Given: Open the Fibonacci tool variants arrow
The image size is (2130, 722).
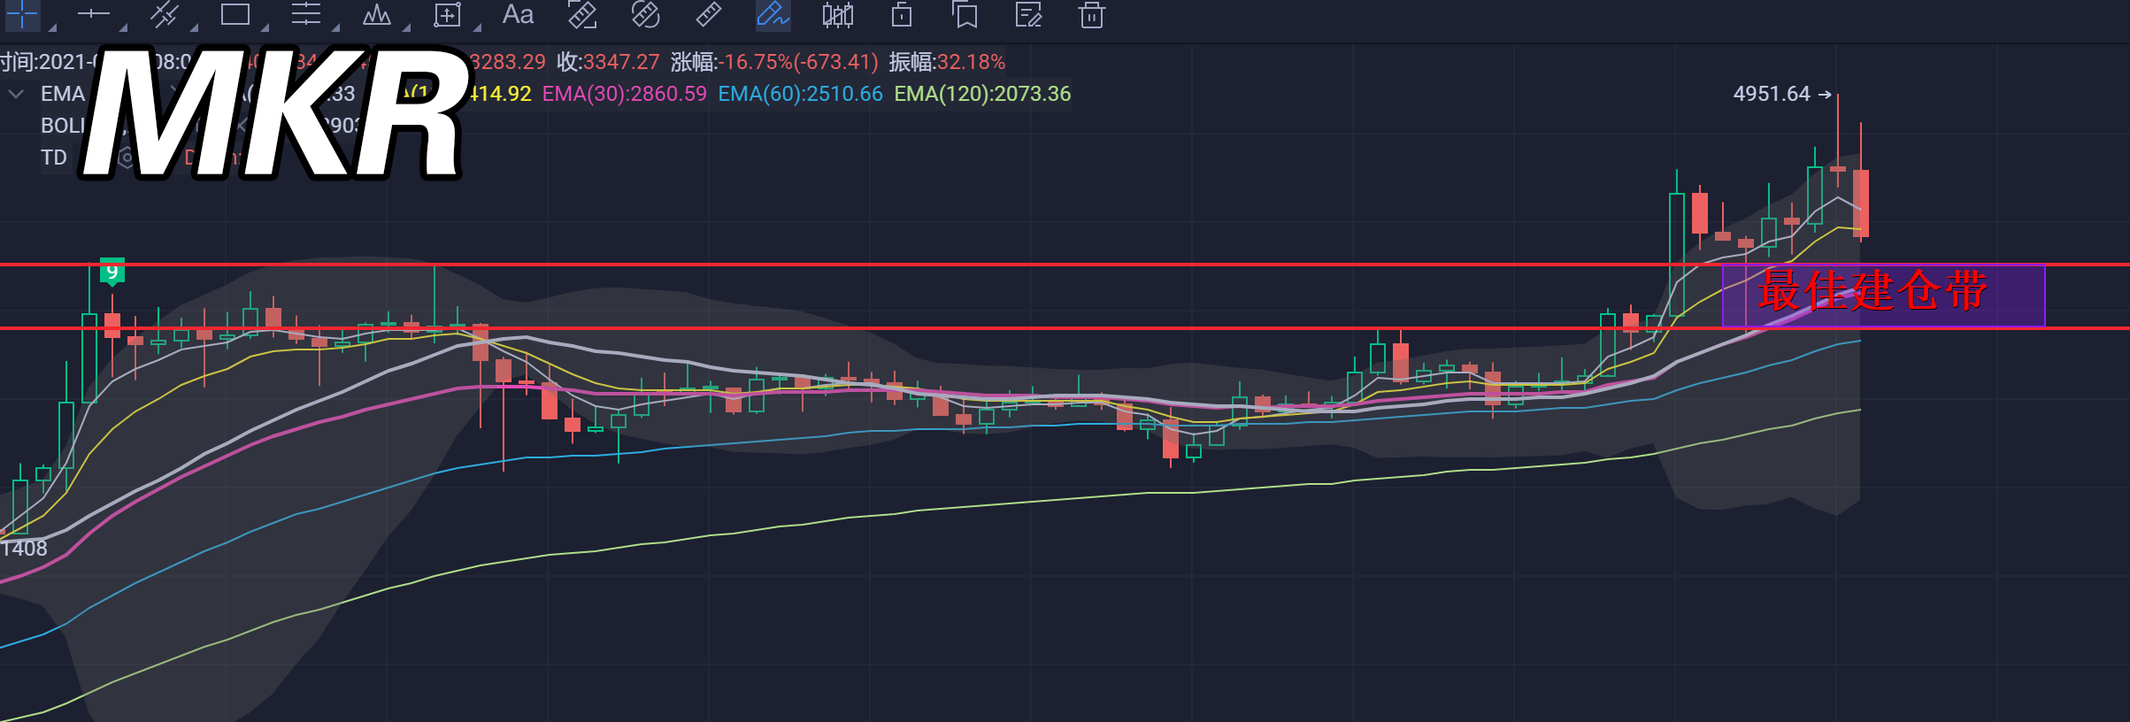Looking at the screenshot, I should 335,27.
